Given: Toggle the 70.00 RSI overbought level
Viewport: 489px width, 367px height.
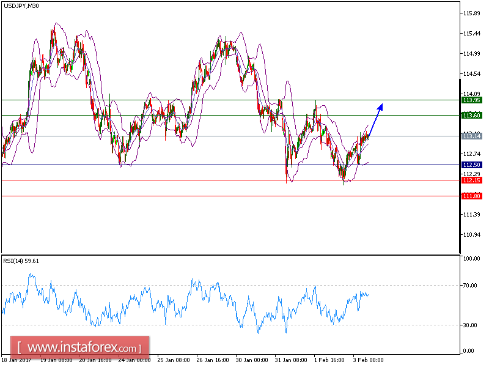Looking at the screenshot, I should pos(469,285).
